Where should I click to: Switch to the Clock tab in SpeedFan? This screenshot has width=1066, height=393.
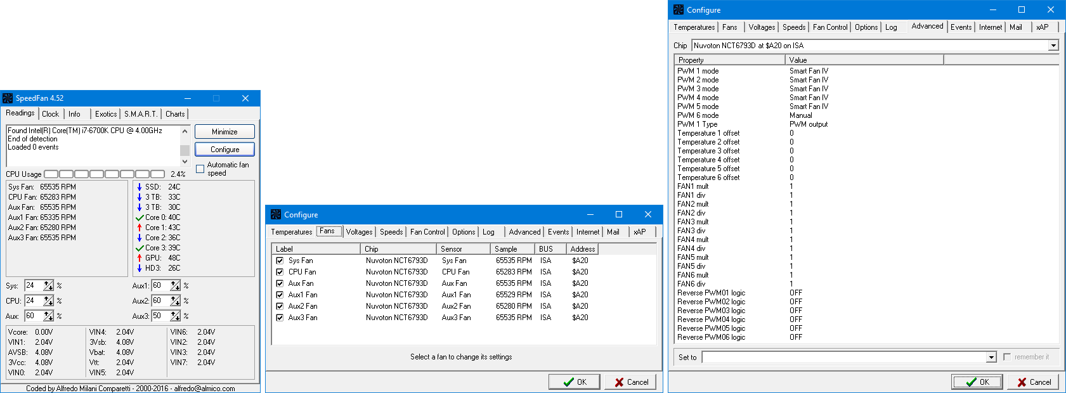point(50,114)
